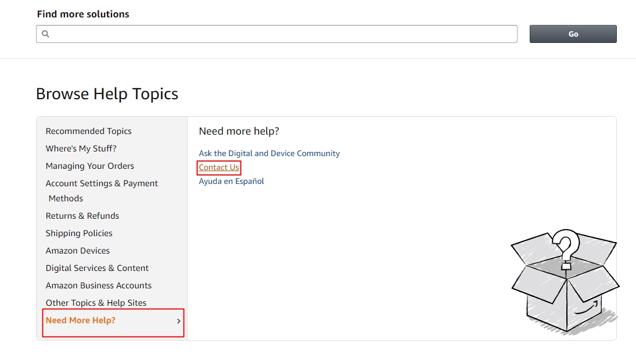The height and width of the screenshot is (358, 636).
Task: Select Where's My Stuff? topic
Action: click(81, 149)
